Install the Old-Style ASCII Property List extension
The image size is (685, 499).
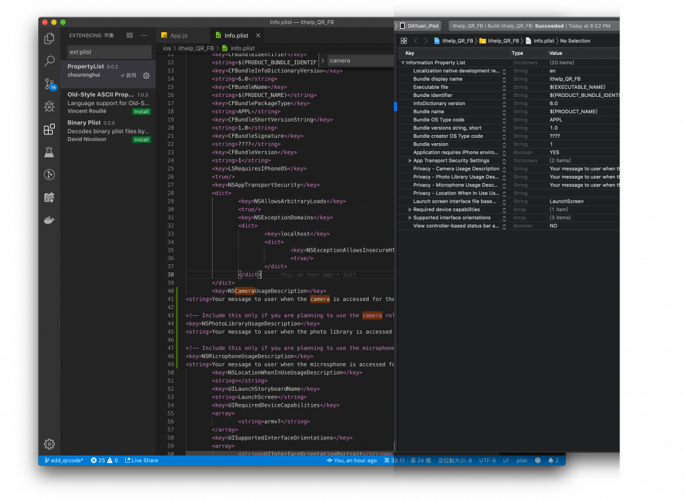pyautogui.click(x=141, y=112)
